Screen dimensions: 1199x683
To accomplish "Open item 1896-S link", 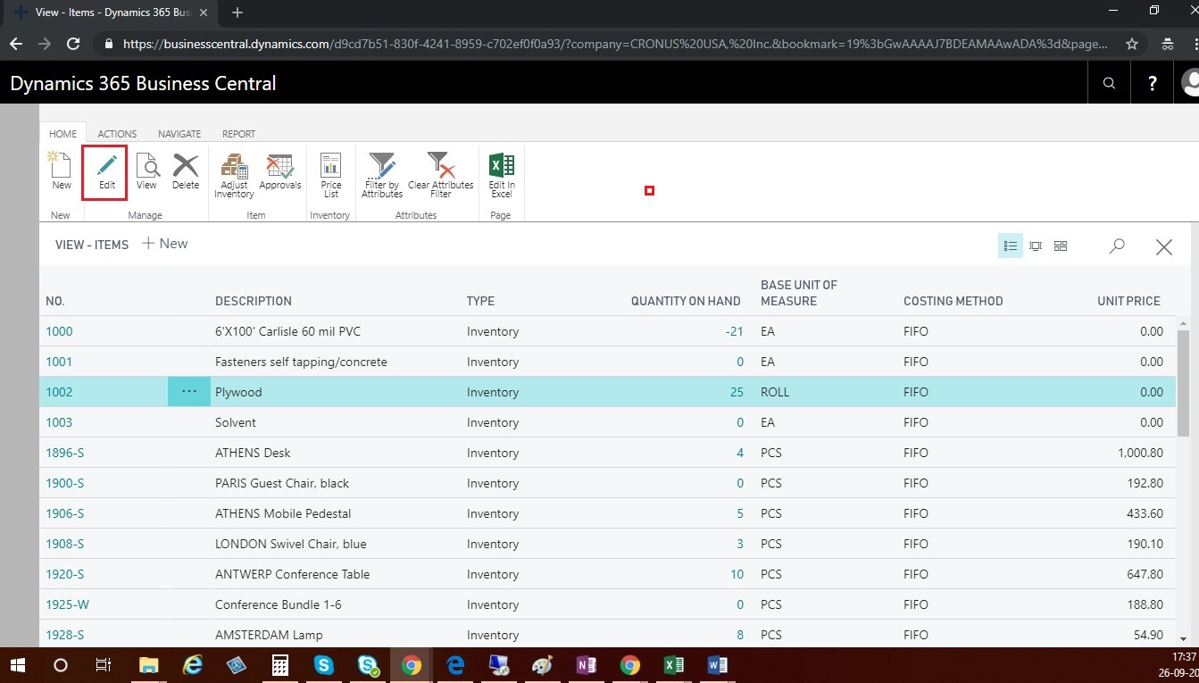I will [65, 453].
